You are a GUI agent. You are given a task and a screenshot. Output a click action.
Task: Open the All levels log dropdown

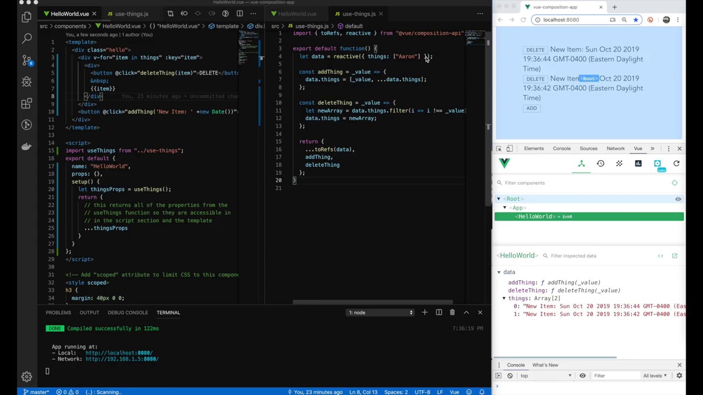click(656, 376)
